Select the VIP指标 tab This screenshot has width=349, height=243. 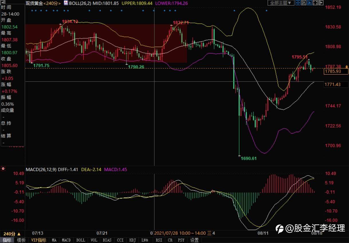pyautogui.click(x=39, y=240)
